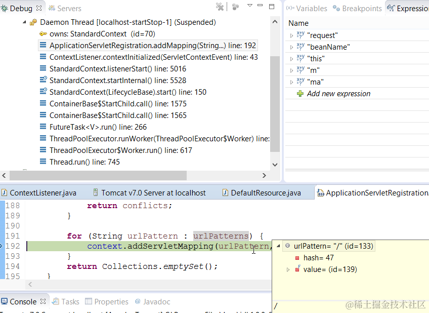Click Debug view horizontal scroll right arrow
The image size is (429, 313).
click(x=264, y=175)
